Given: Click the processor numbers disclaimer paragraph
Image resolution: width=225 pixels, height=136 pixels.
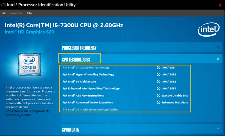Looking at the screenshot, I should (30, 97).
